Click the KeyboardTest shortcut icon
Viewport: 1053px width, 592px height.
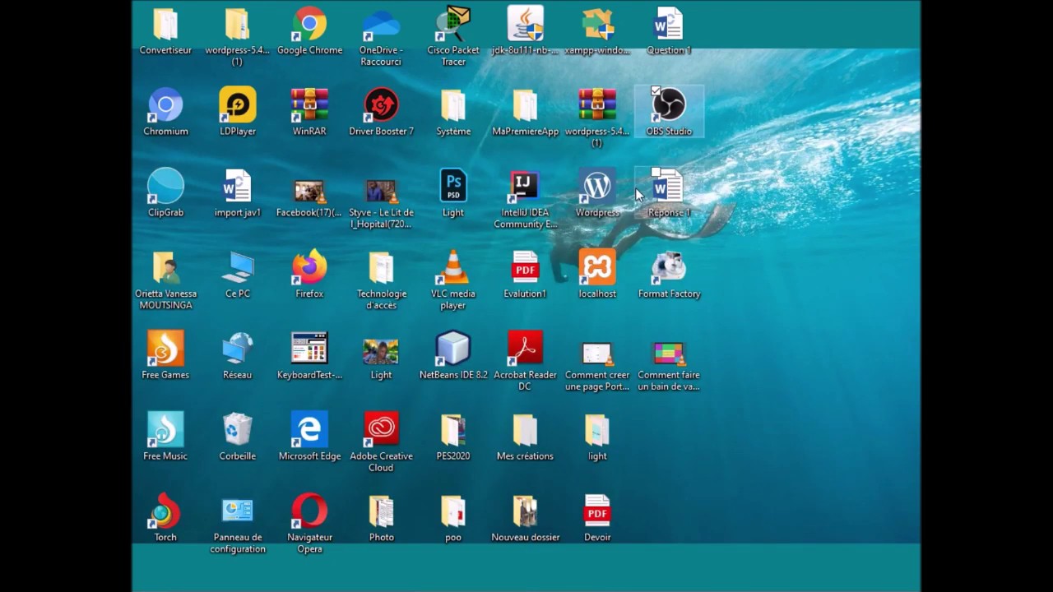[309, 349]
